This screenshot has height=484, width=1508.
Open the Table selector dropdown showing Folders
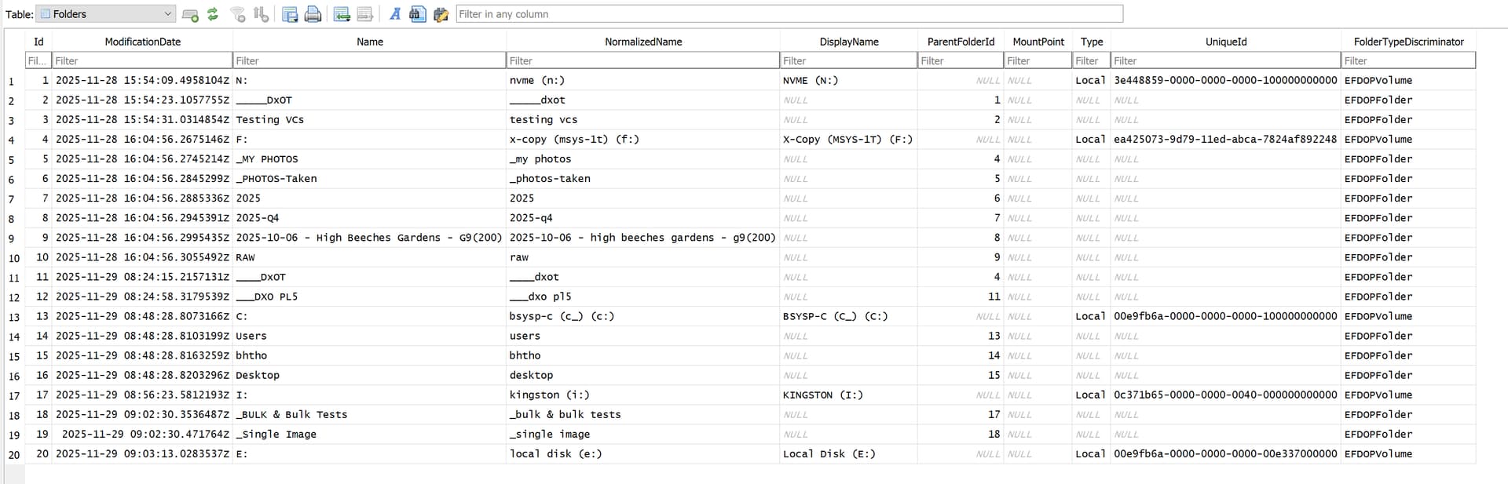coord(105,14)
